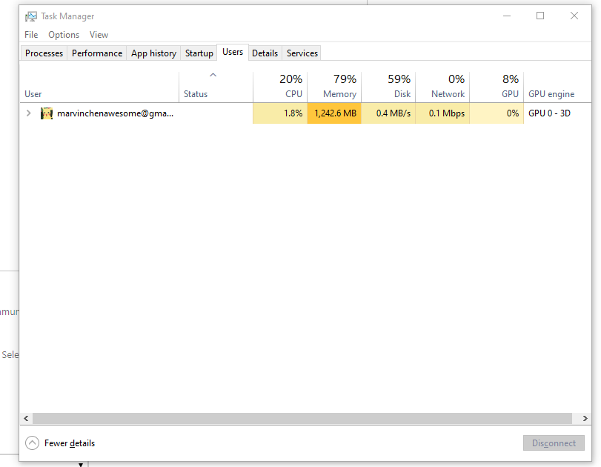Select the 1.8% CPU cell
601x467 pixels.
tap(280, 113)
